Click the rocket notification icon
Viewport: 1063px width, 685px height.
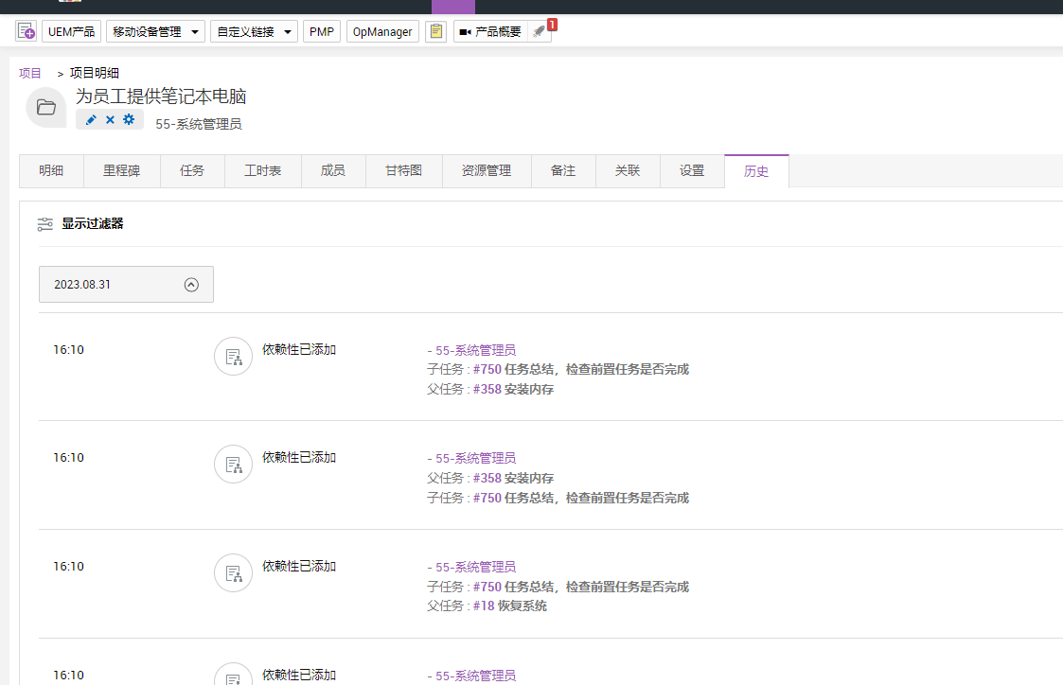539,31
